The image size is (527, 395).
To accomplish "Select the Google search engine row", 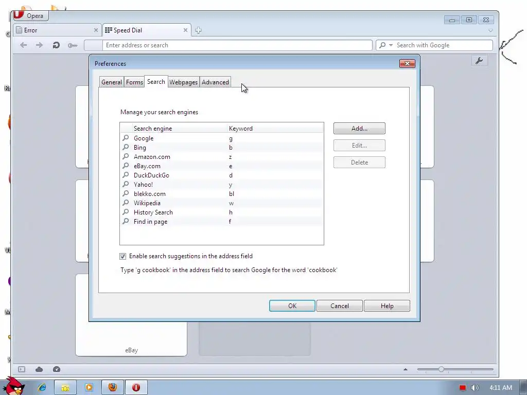I will (222, 138).
